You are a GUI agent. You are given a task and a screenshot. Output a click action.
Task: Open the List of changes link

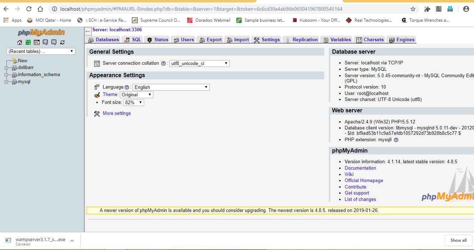(x=360, y=200)
